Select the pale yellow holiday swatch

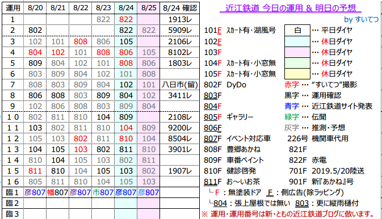pos(297,74)
